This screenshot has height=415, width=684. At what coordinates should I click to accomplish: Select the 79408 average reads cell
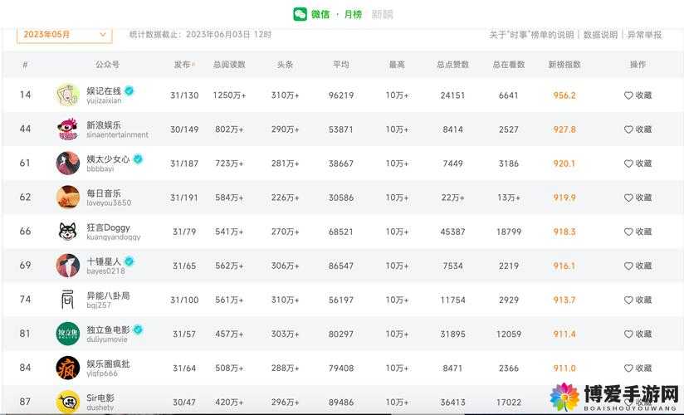(x=341, y=368)
